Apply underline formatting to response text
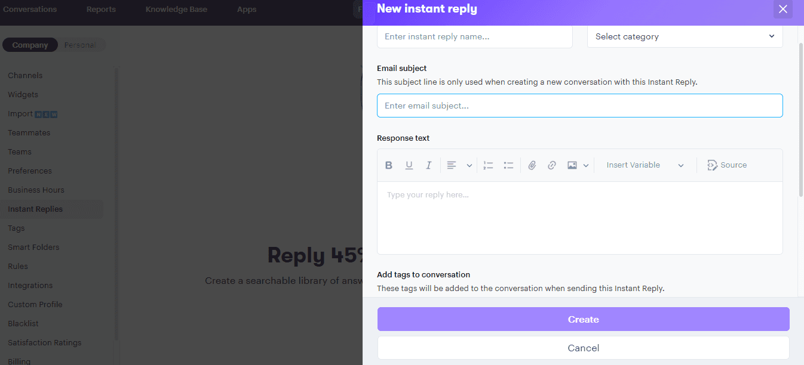Viewport: 804px width, 365px height. tap(409, 165)
